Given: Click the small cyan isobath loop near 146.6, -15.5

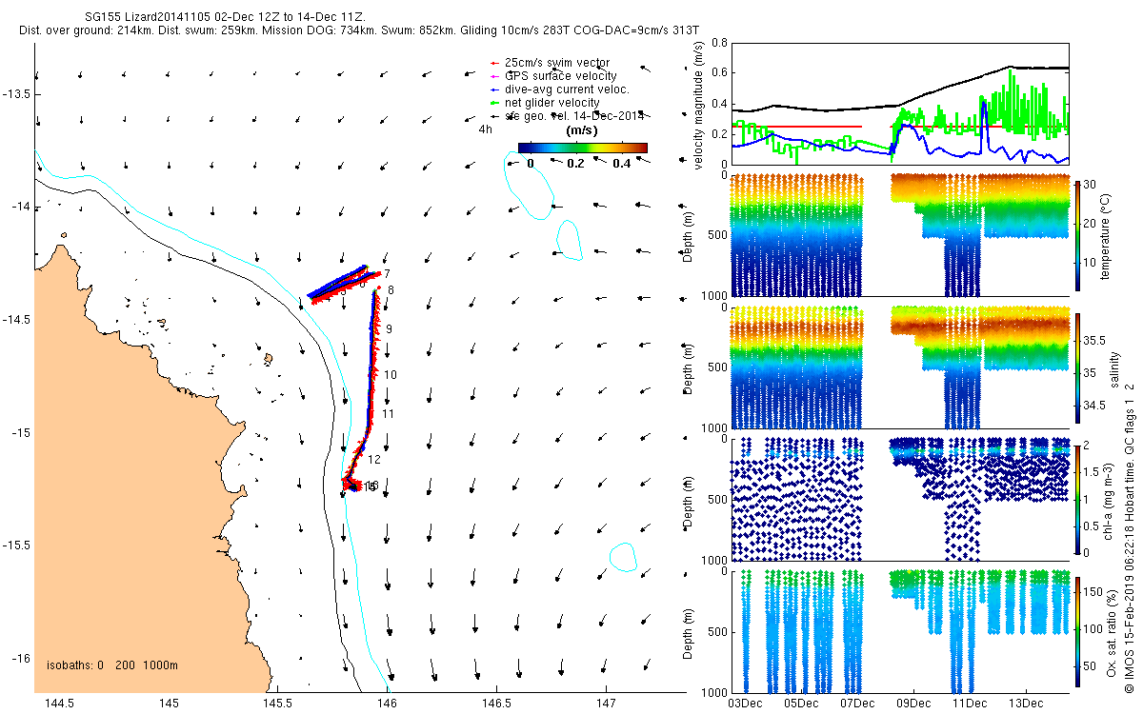Looking at the screenshot, I should tap(623, 557).
